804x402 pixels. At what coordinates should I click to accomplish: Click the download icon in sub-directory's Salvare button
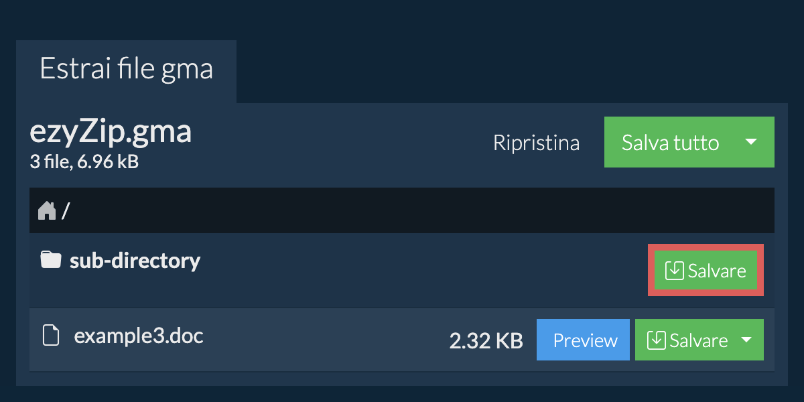tap(674, 271)
